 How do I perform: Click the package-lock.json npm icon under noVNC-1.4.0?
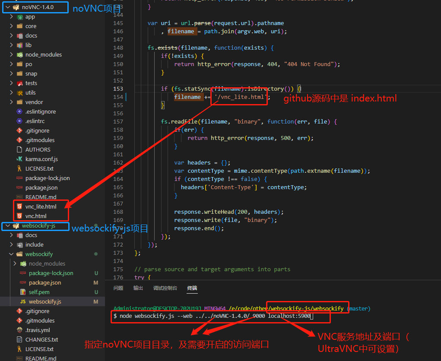[19, 178]
